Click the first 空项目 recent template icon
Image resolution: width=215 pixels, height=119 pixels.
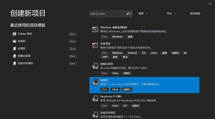click(14, 41)
